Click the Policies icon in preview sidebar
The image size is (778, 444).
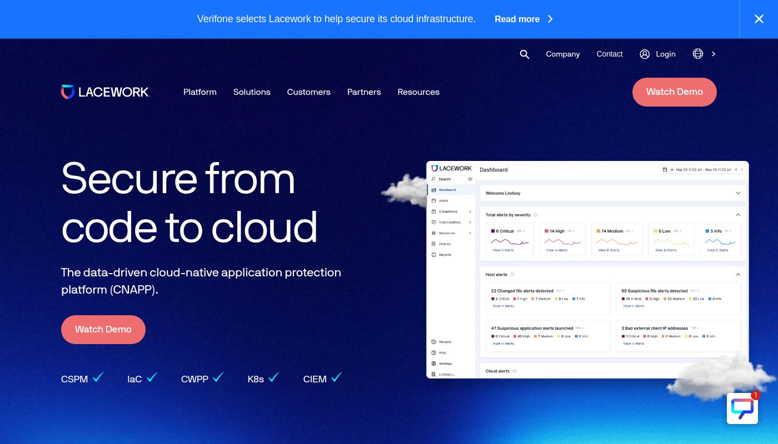pos(433,244)
